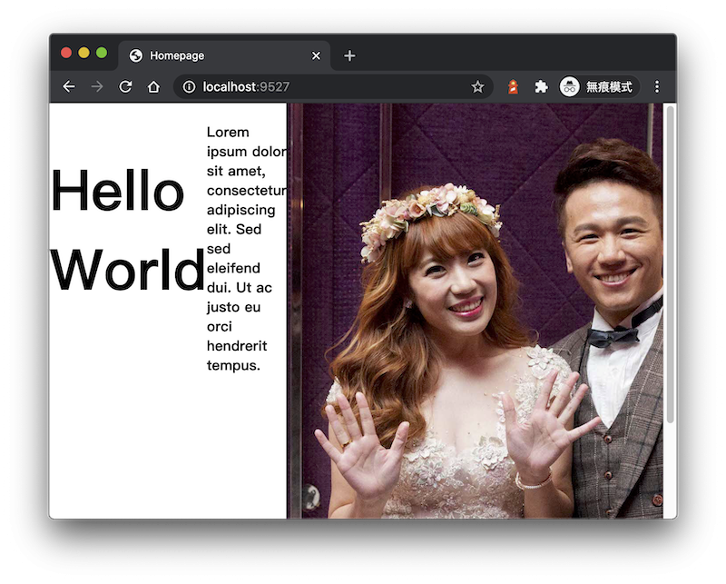Open the Chrome three-dot menu

(657, 87)
